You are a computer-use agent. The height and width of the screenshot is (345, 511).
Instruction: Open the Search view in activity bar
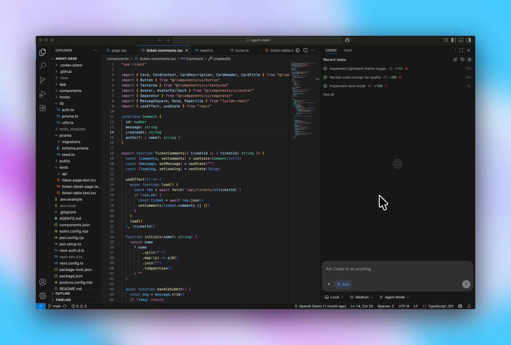43,66
